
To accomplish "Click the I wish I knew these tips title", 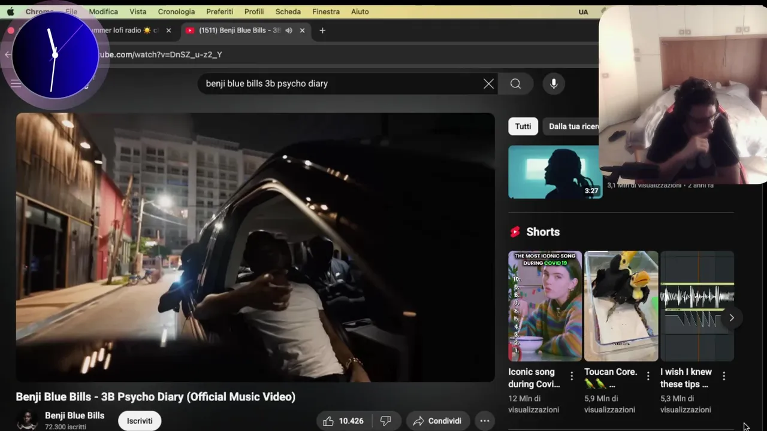I will (x=686, y=378).
